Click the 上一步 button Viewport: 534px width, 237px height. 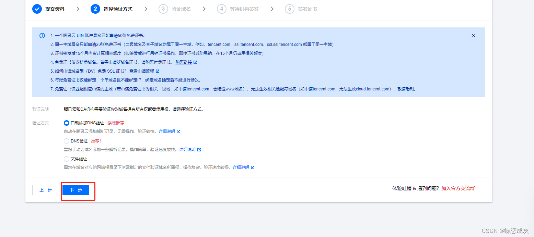click(46, 190)
